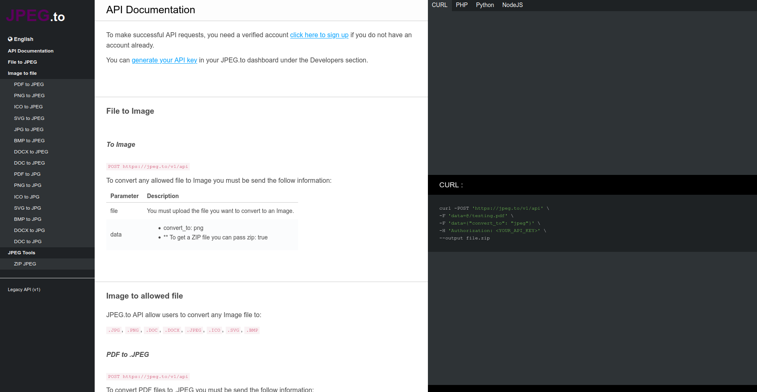Click the curl -POST command line
The width and height of the screenshot is (757, 392).
[494, 208]
